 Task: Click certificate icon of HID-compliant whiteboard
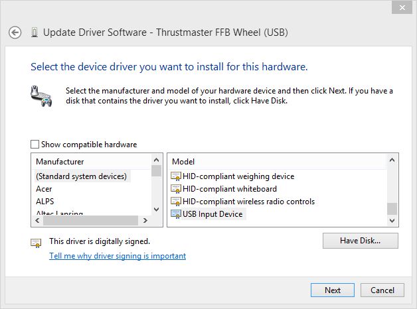point(175,189)
